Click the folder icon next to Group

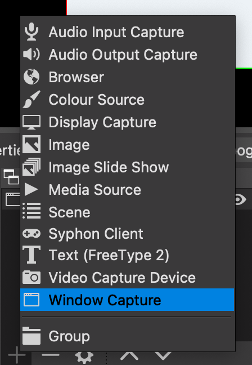31,336
